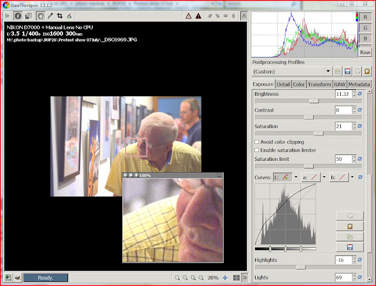This screenshot has height=286, width=376.
Task: Increase the Highlights spinner value
Action: click(x=354, y=258)
